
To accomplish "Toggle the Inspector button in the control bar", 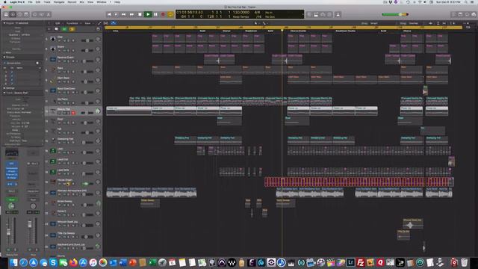I will click(13, 14).
